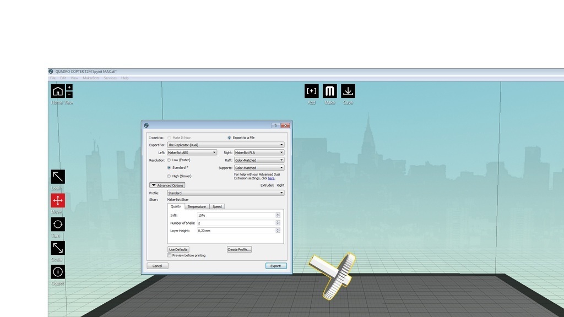Zoom in with the plus button
The image size is (564, 317).
[69, 88]
